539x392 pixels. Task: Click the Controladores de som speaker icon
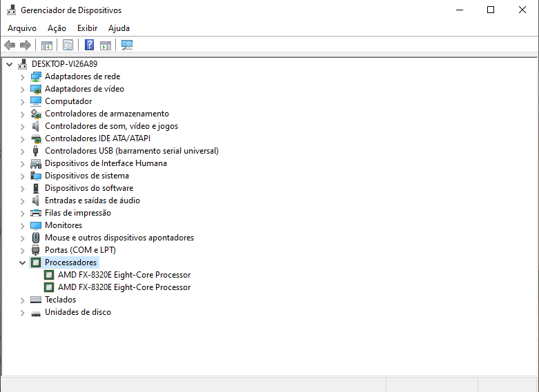pos(36,126)
